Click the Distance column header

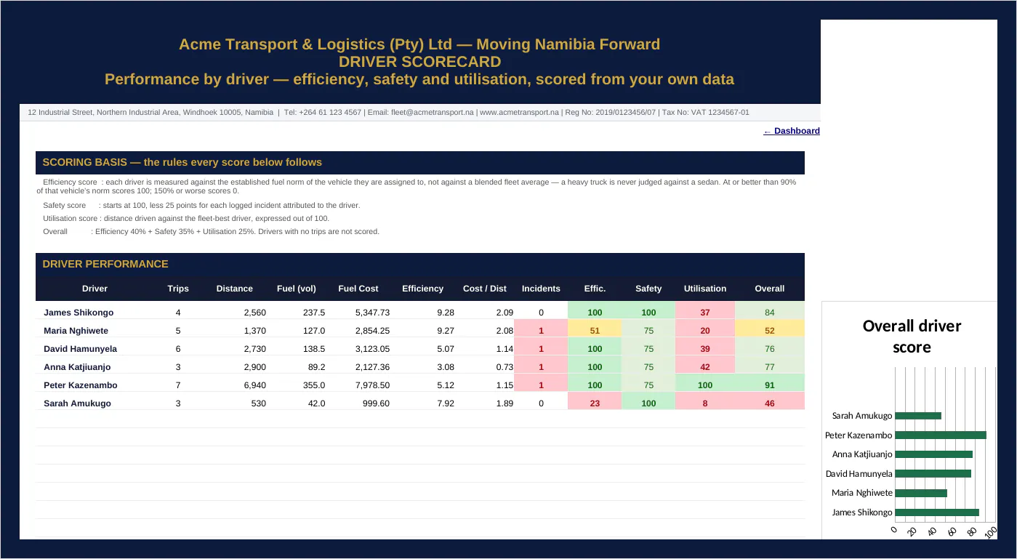(x=235, y=289)
